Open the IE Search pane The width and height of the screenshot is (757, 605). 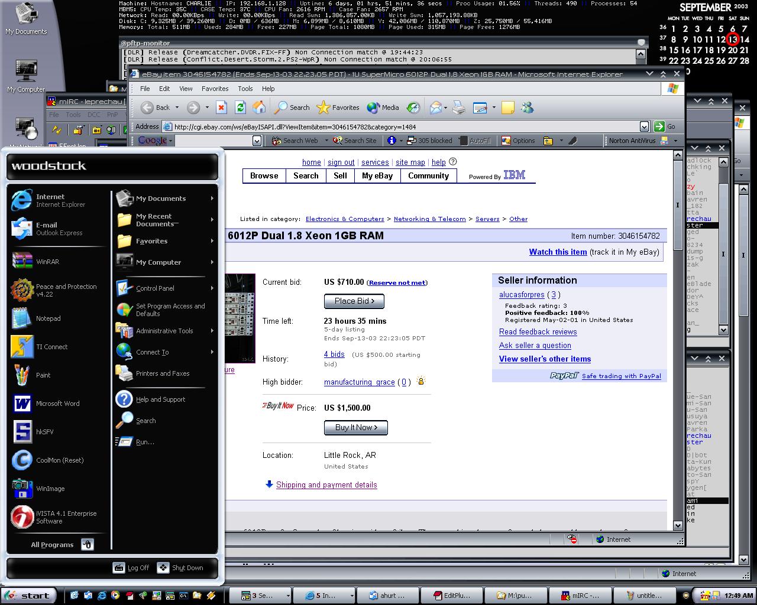point(292,108)
